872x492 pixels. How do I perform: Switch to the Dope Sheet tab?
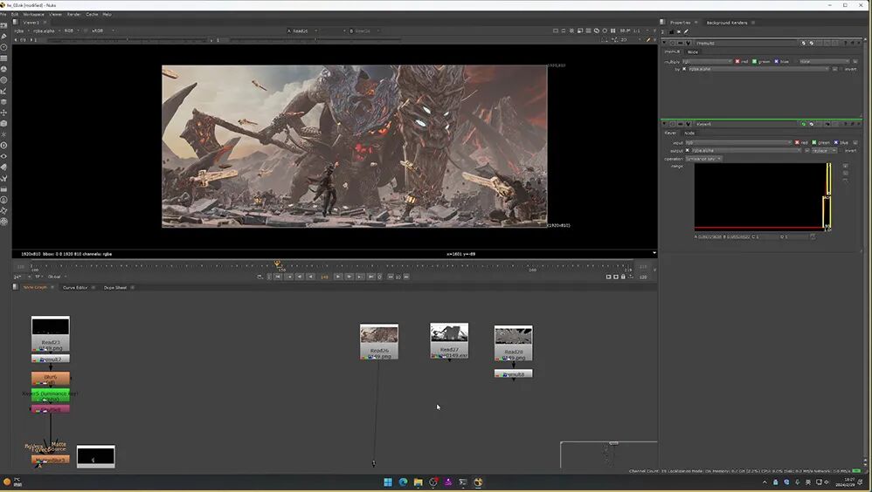tap(115, 287)
